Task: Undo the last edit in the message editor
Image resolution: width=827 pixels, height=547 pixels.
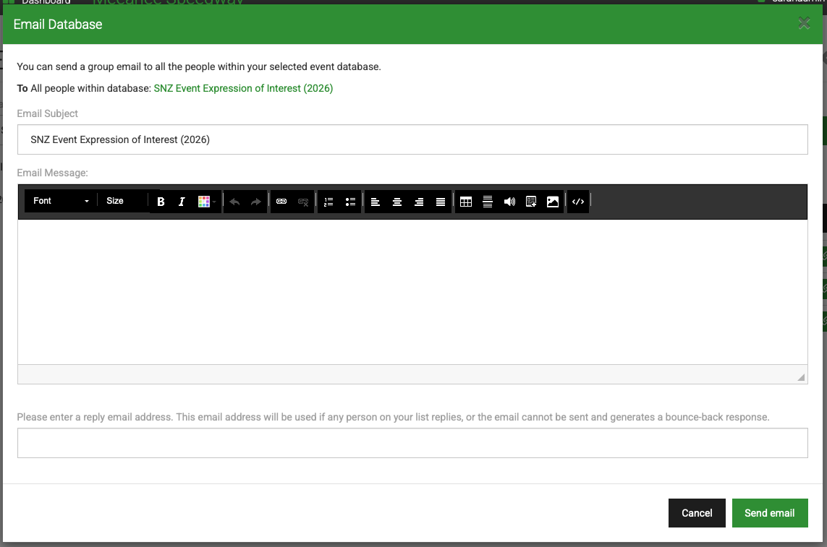Action: [234, 202]
